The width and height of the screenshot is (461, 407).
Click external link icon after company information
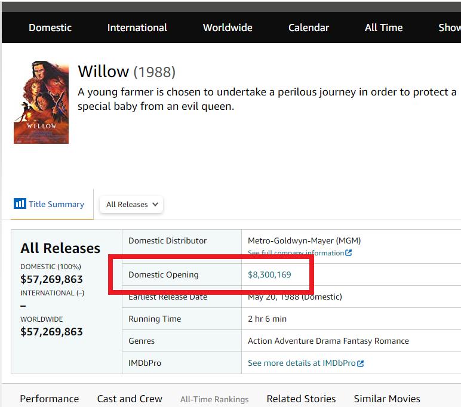point(349,253)
